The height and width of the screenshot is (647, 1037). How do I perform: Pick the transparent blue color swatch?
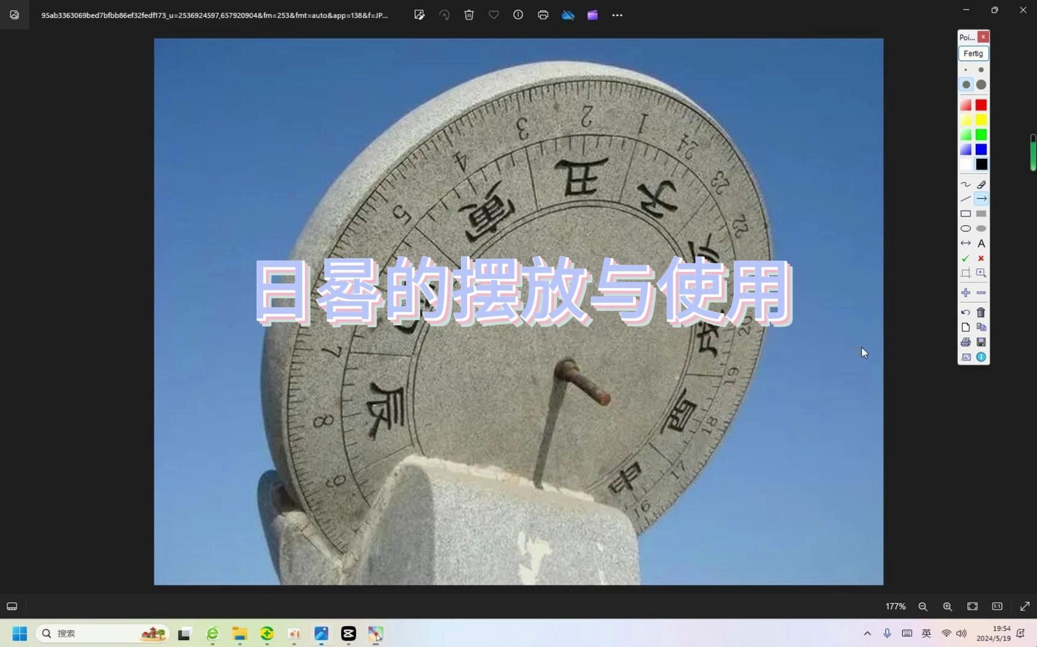966,150
